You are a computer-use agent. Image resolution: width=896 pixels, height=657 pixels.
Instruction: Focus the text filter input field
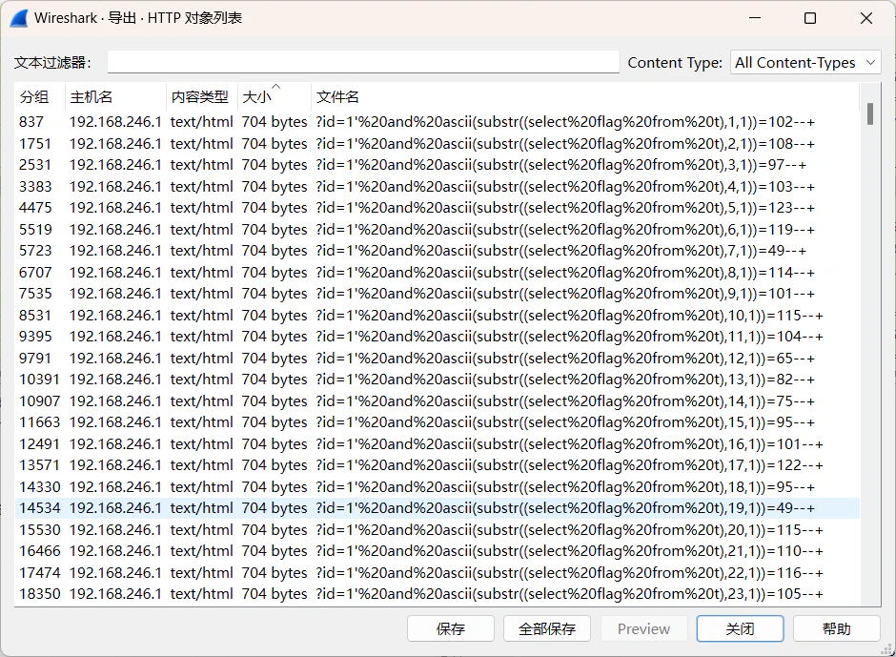pos(363,62)
